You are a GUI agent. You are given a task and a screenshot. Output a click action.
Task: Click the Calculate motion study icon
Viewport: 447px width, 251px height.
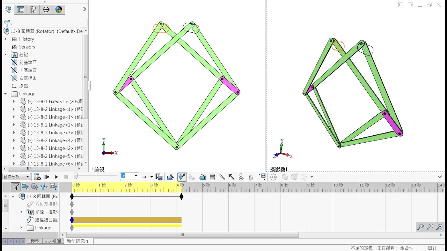37,177
